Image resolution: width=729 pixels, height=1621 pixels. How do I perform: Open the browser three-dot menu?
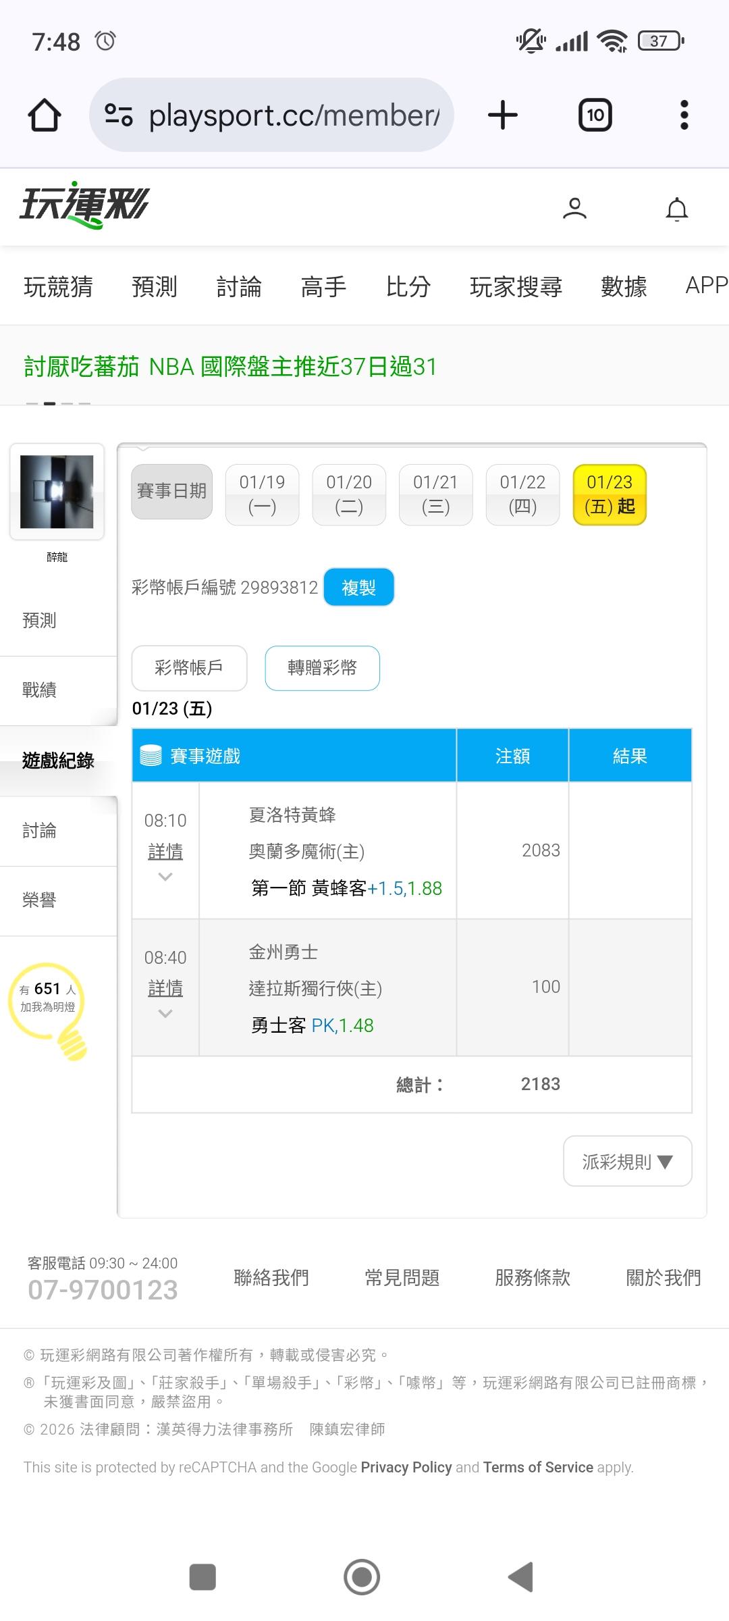(684, 115)
